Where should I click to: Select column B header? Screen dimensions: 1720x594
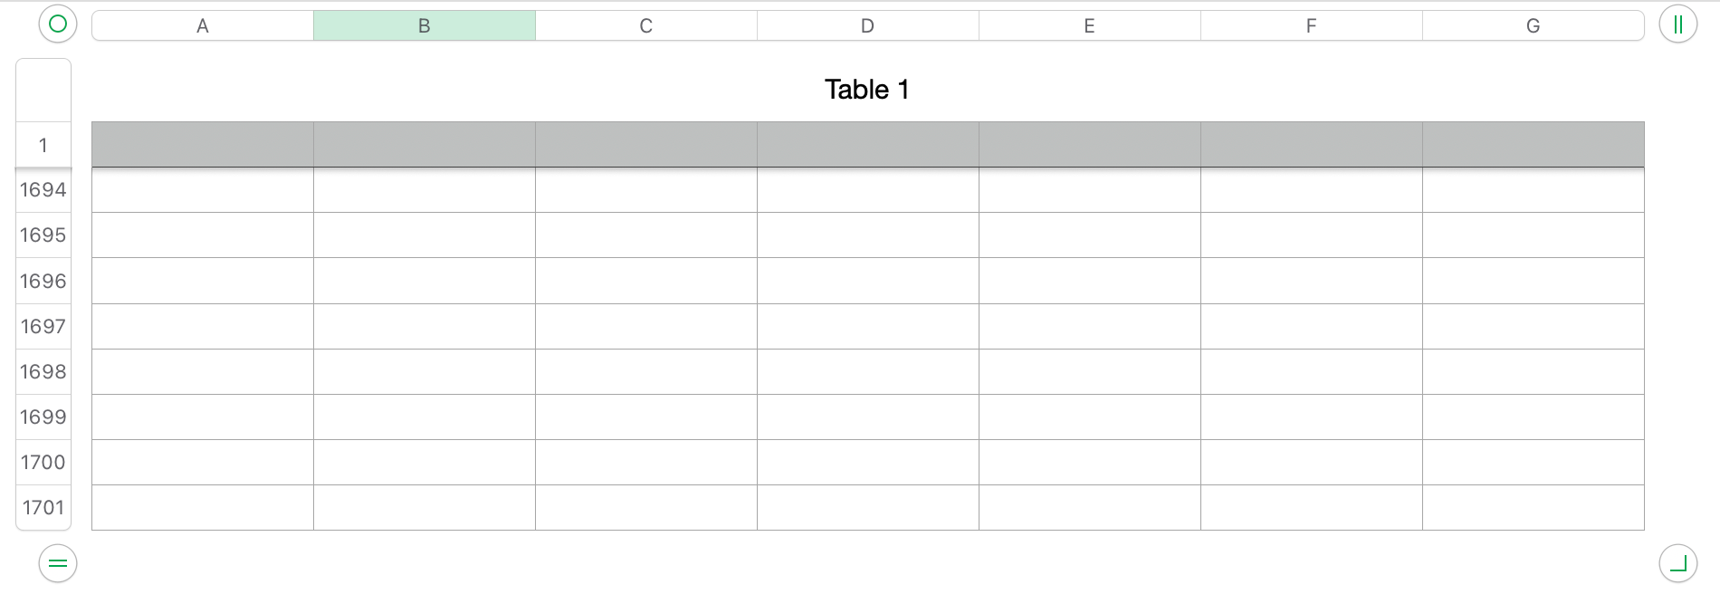coord(424,26)
